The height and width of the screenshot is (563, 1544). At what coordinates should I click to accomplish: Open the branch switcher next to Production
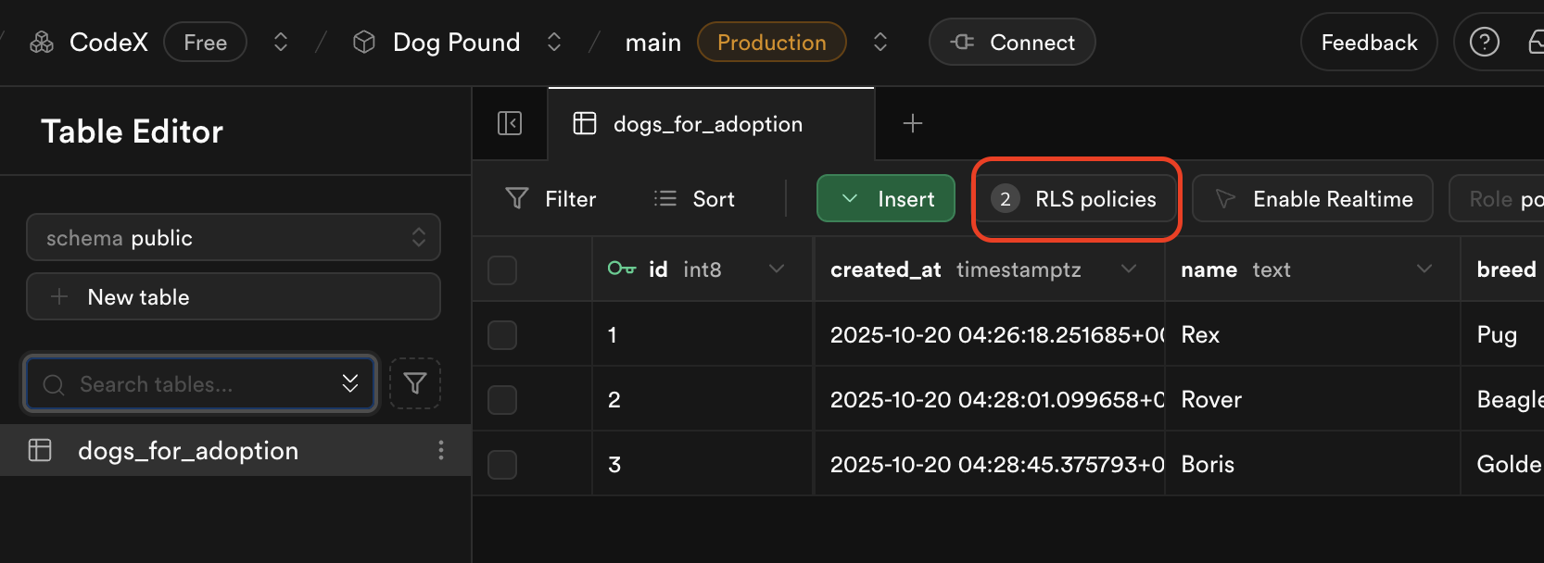click(x=880, y=43)
